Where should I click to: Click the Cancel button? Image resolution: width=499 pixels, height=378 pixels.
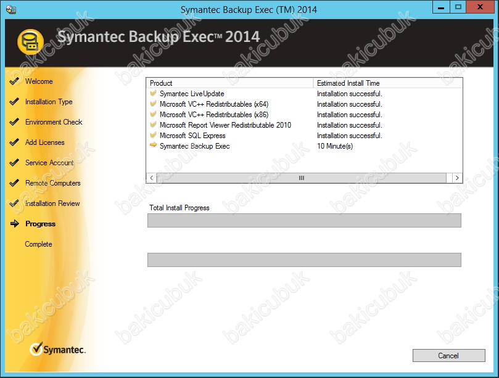coord(448,355)
